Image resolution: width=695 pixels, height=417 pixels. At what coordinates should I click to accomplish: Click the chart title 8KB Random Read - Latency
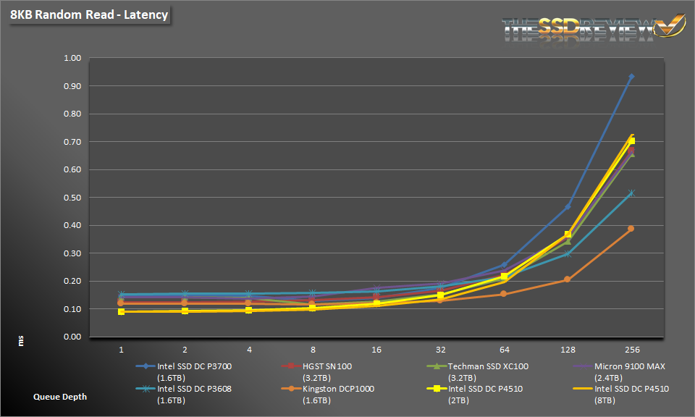(89, 14)
